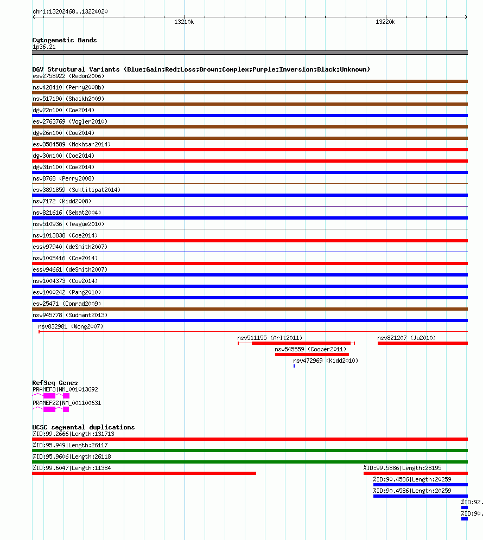Click the %ID:99.6047|Length:11384 duplication label

click(72, 468)
